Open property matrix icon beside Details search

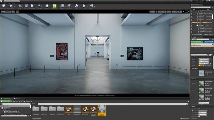pos(210,55)
